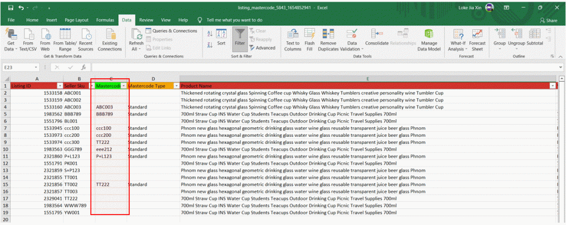The height and width of the screenshot is (225, 566).
Task: Select Seller Sku cell WWW789
Action: coord(79,206)
